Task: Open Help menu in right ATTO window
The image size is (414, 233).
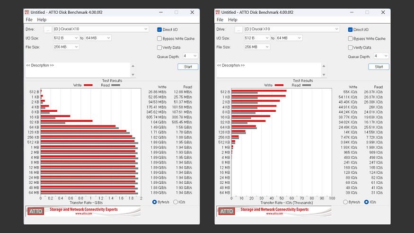Action: [x=233, y=19]
